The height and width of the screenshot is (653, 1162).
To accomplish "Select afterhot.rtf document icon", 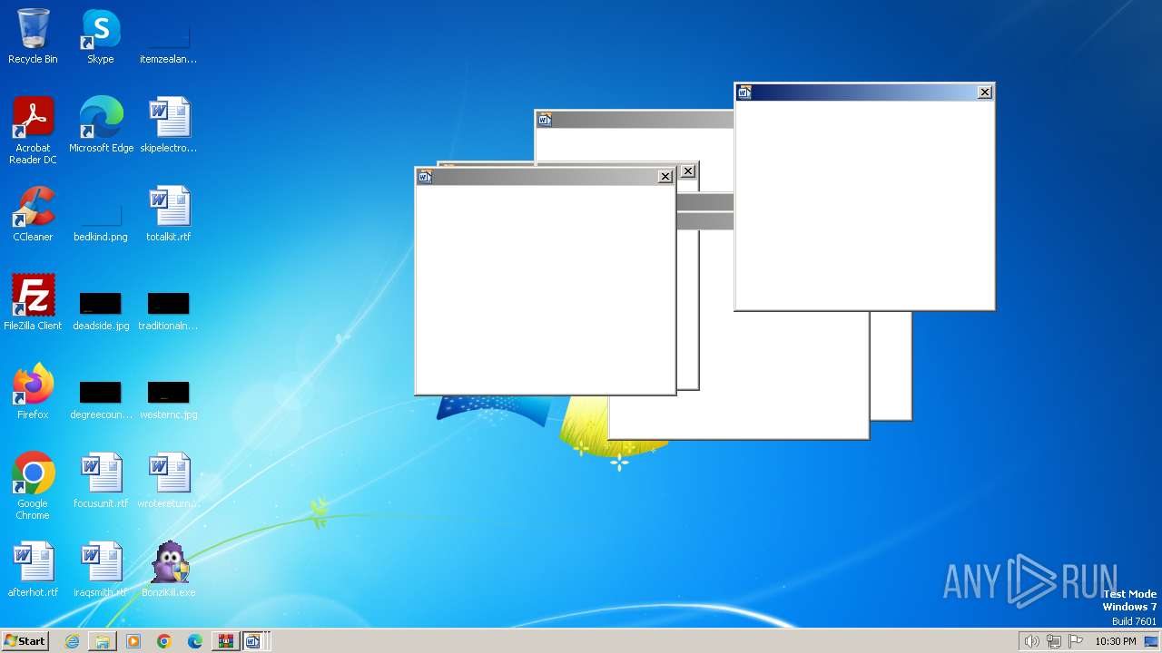I will 33,570.
